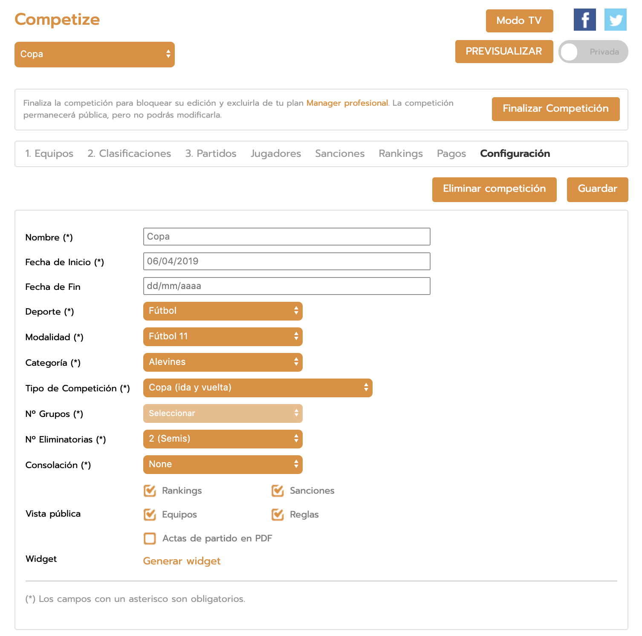
Task: Expand the Tipo de Competición dropdown
Action: (257, 388)
